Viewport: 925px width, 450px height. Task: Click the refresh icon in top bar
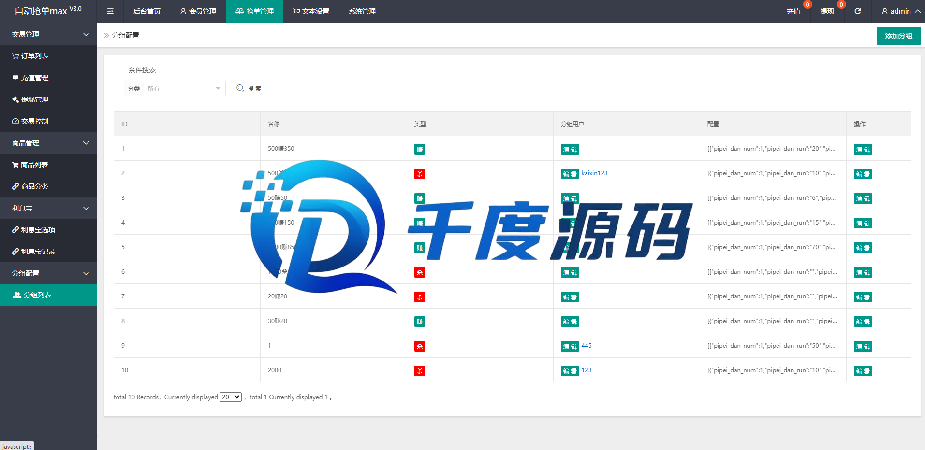(x=857, y=11)
